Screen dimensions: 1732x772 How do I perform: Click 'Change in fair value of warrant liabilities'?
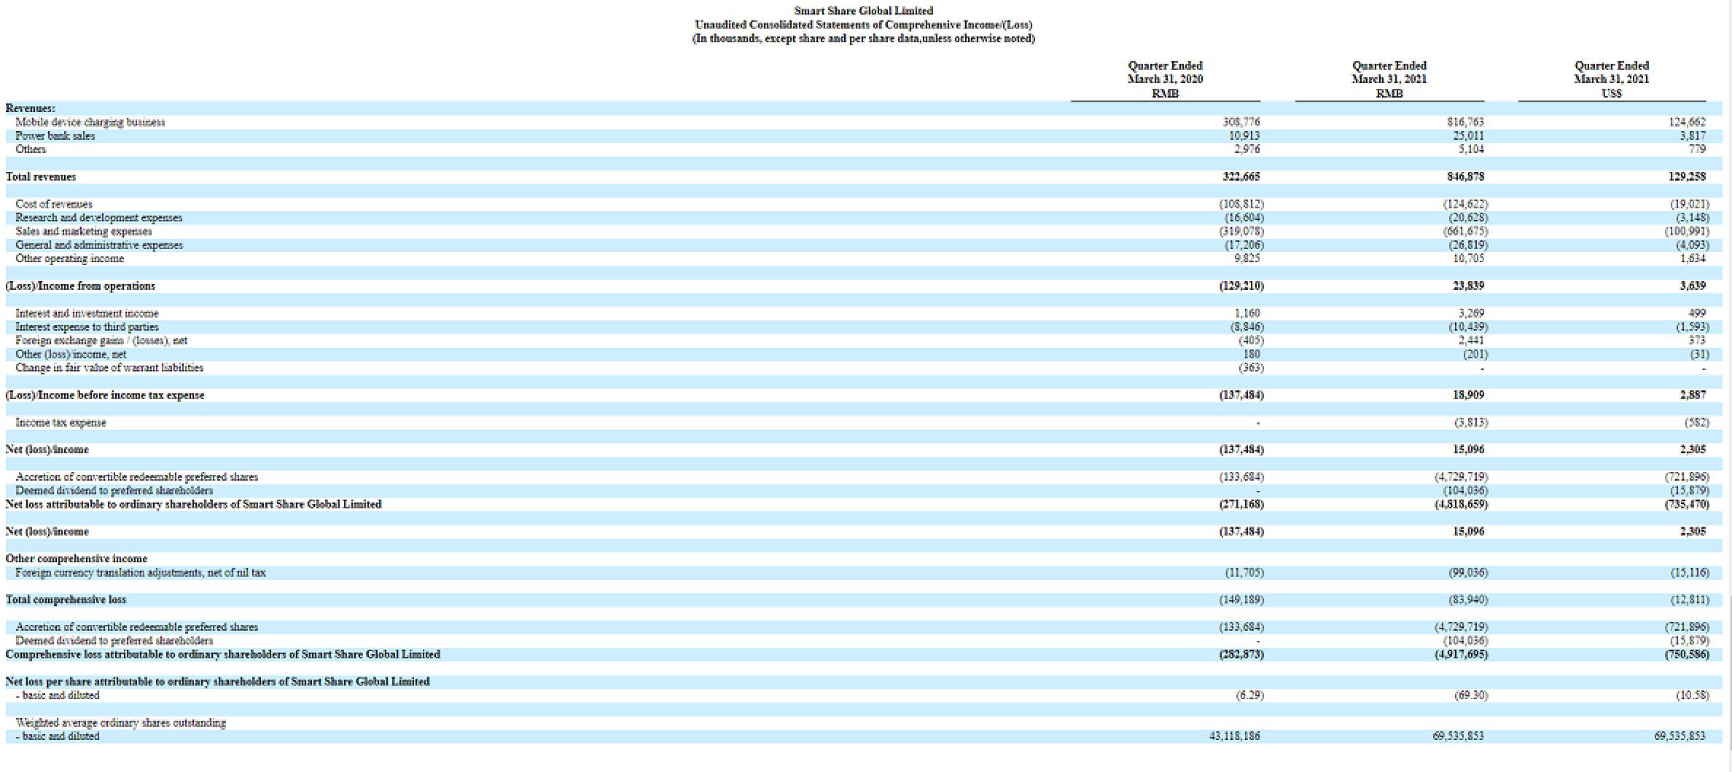(x=109, y=368)
